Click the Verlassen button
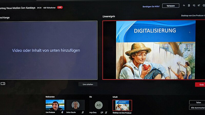Screen dimensions: 205x115 [x=170, y=6]
